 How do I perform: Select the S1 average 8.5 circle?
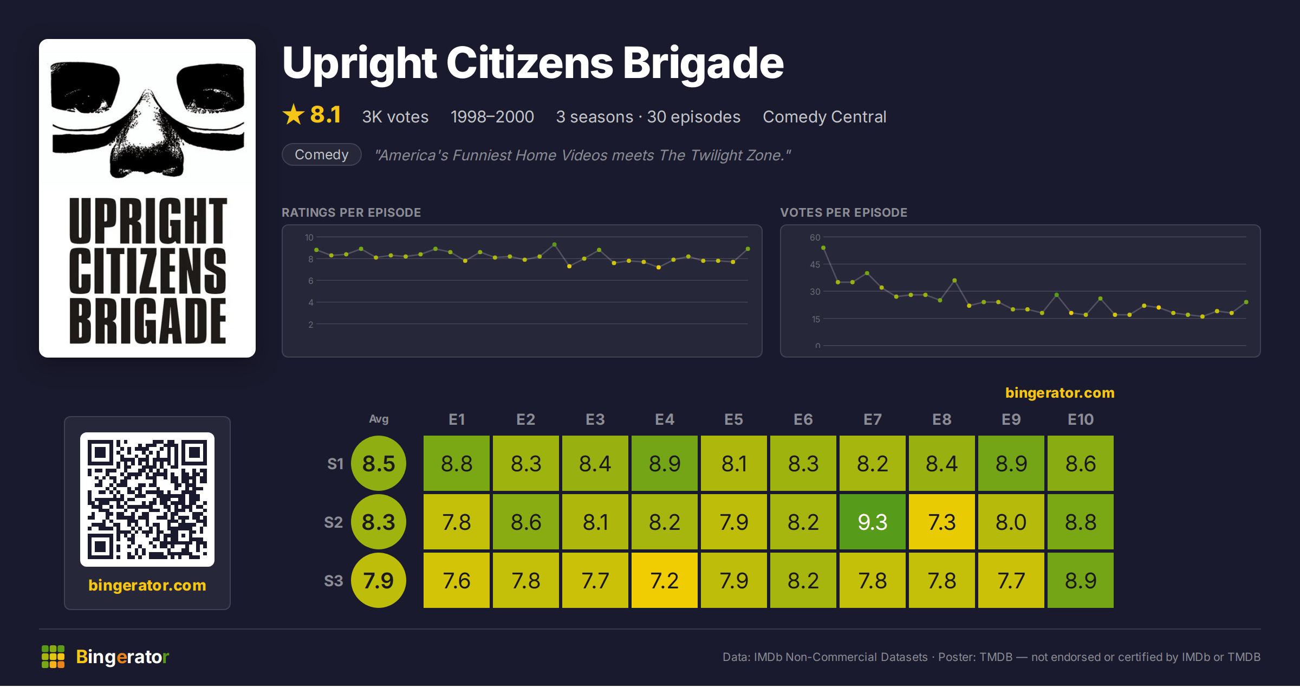(379, 464)
